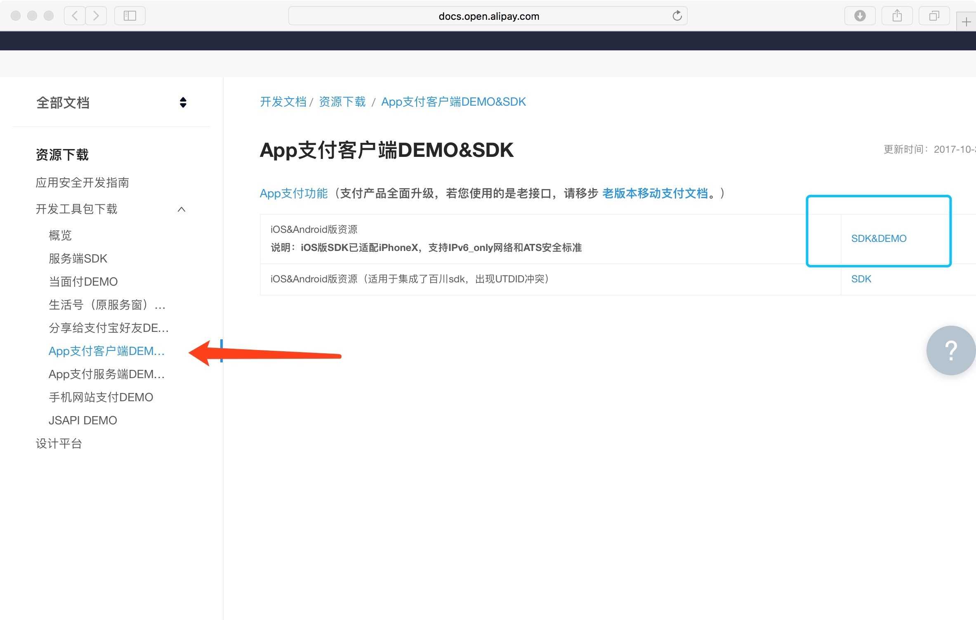Go back using Safari's back arrow
976x620 pixels.
pos(75,16)
